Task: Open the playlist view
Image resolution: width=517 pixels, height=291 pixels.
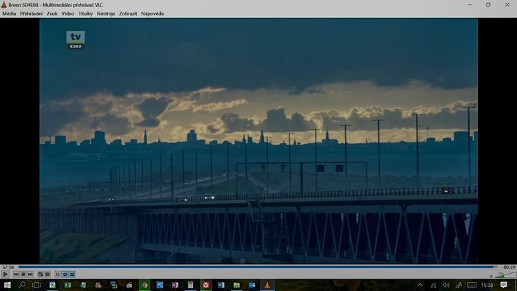Action: tap(58, 274)
